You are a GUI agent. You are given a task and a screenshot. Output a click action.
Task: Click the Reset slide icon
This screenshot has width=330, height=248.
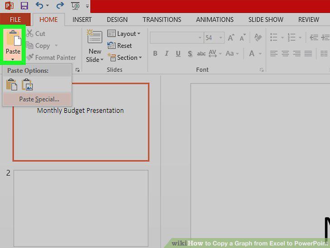point(112,45)
